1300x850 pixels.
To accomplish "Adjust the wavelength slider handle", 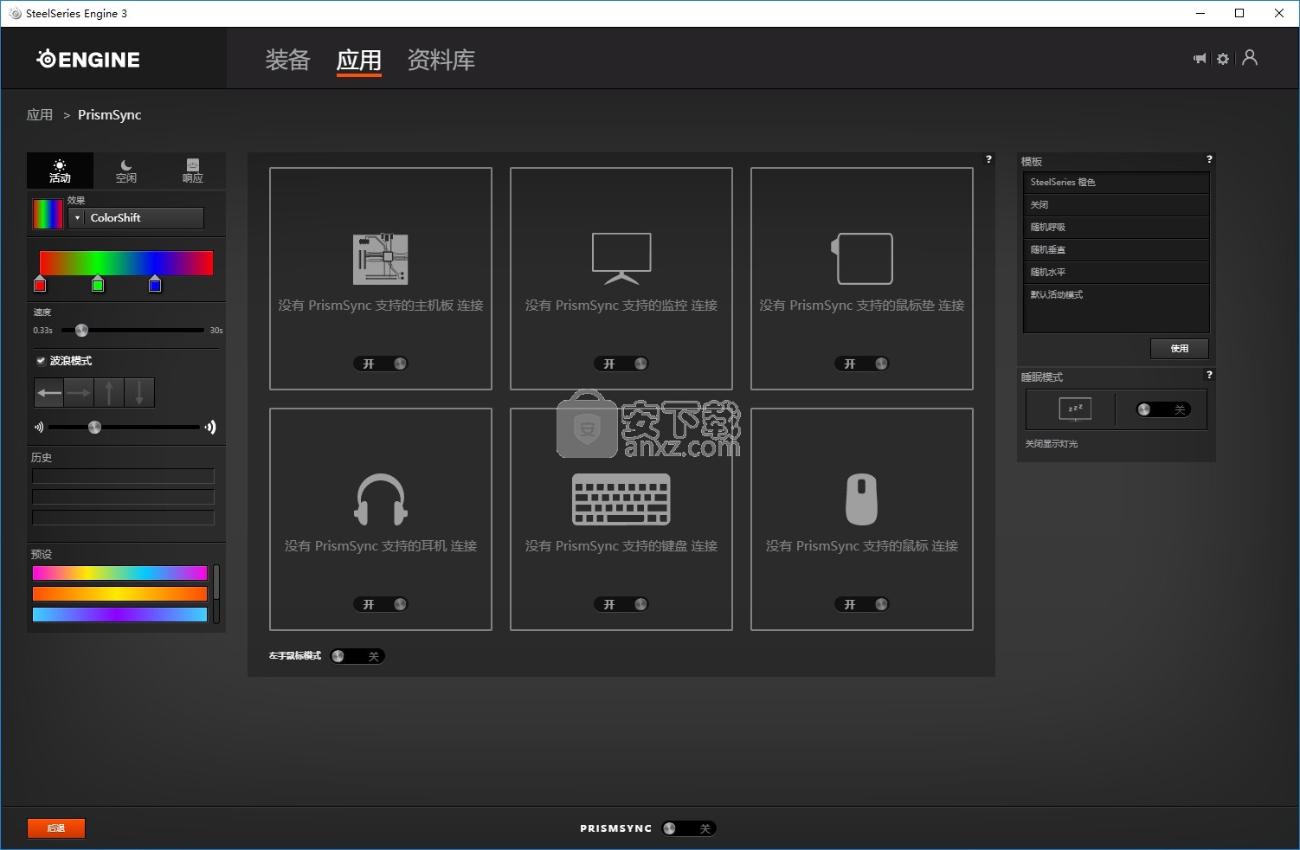I will [95, 427].
